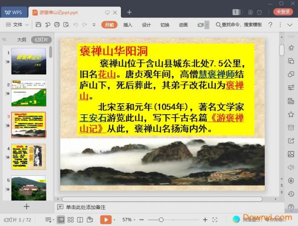This screenshot has width=298, height=226.
Task: Fit the slide to window icon
Action: [x=215, y=220]
